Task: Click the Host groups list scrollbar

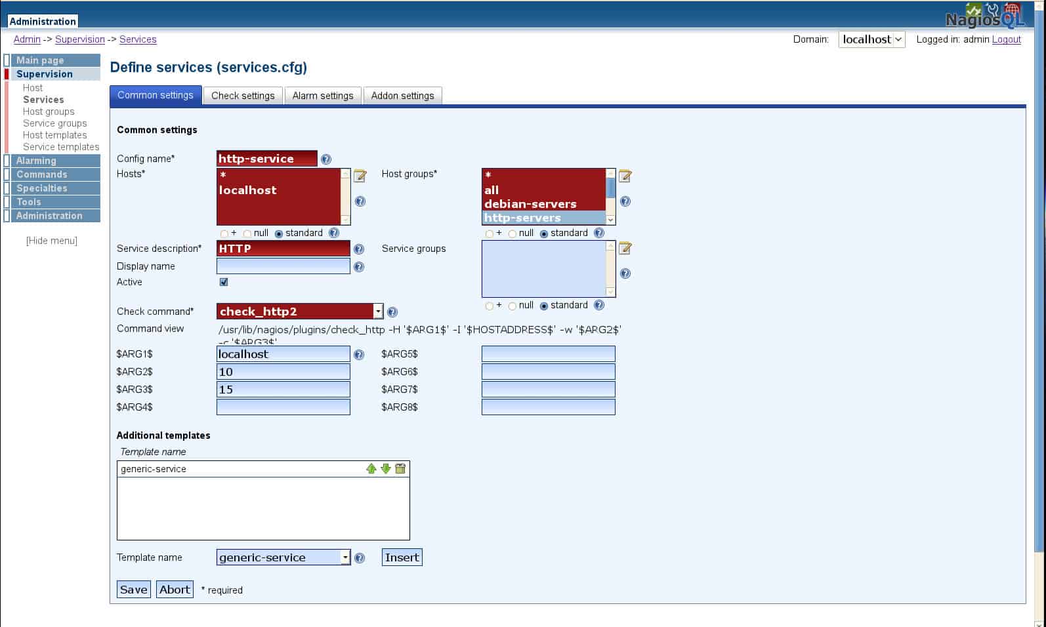Action: pyautogui.click(x=610, y=197)
